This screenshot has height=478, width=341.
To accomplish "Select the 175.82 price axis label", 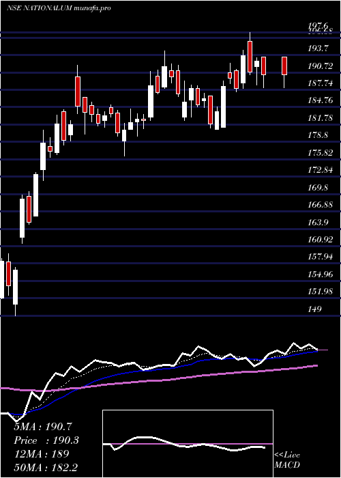I will 321,152.
